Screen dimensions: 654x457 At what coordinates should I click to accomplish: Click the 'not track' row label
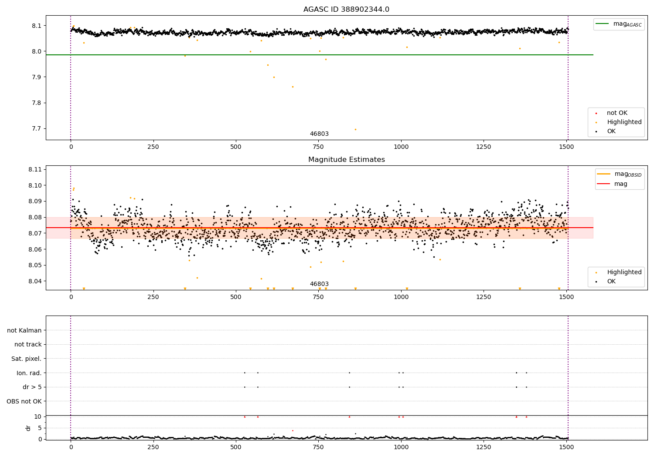[28, 345]
